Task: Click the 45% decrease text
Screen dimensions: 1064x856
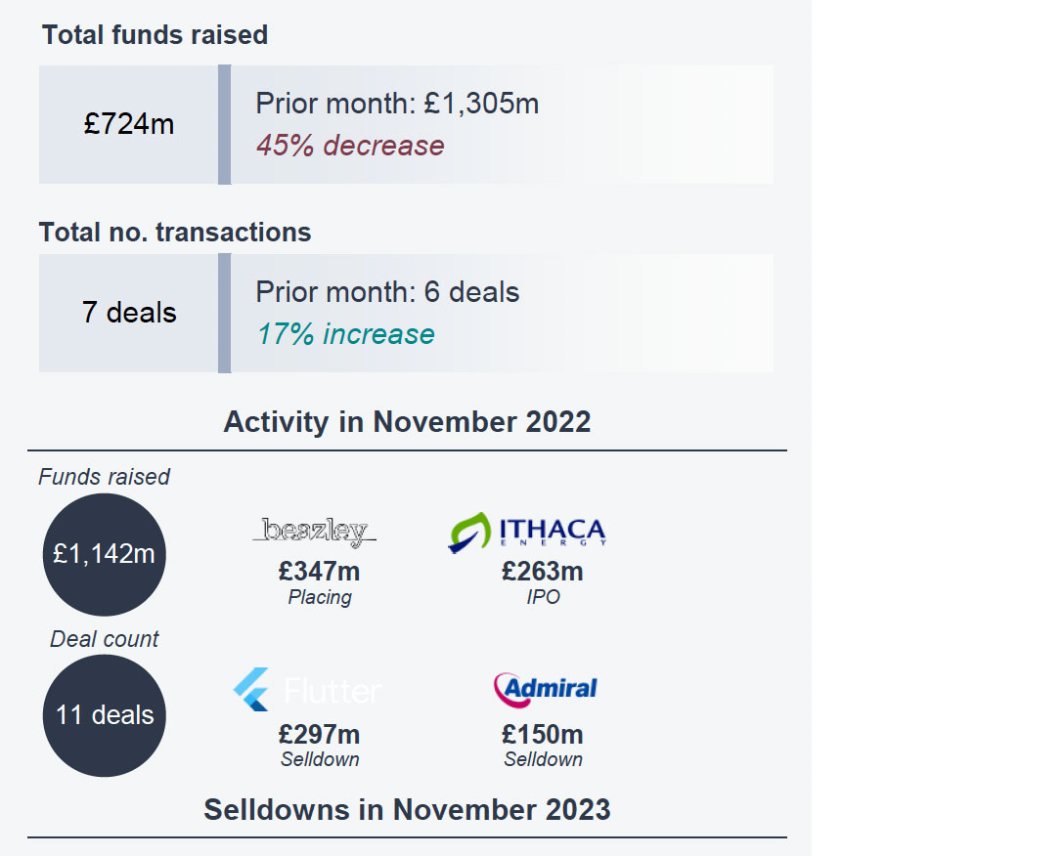Action: (x=350, y=146)
